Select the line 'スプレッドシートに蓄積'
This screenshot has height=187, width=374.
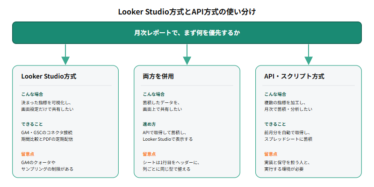pyautogui.click(x=288, y=139)
